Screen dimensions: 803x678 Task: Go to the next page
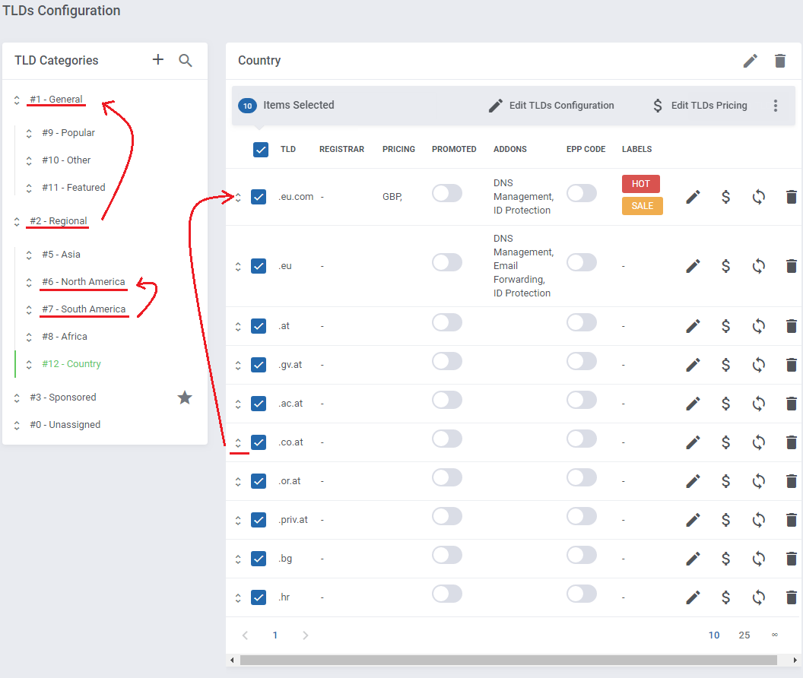point(305,635)
